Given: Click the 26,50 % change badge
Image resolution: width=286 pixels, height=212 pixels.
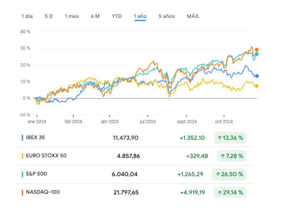Looking at the screenshot, I should [230, 174].
